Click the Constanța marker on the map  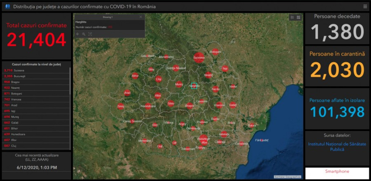tap(242, 144)
